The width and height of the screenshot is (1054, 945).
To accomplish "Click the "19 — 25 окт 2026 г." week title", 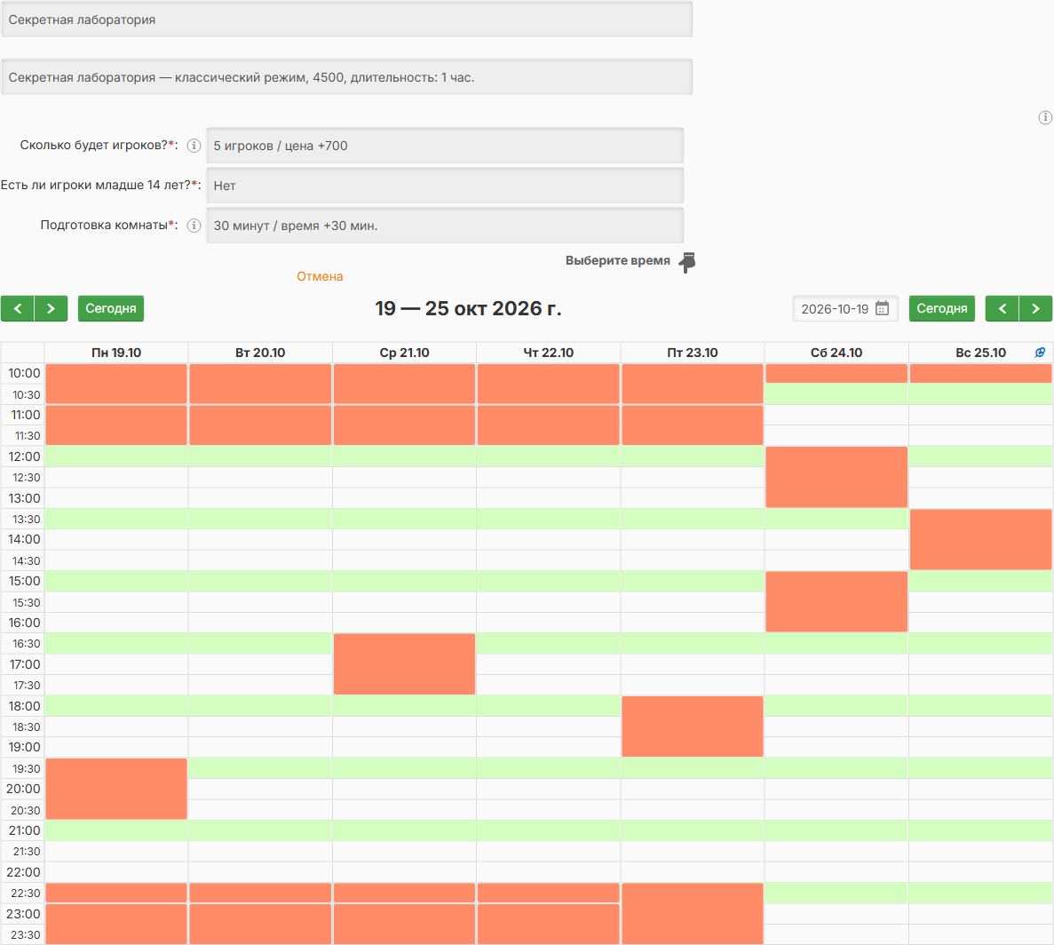I will click(468, 308).
